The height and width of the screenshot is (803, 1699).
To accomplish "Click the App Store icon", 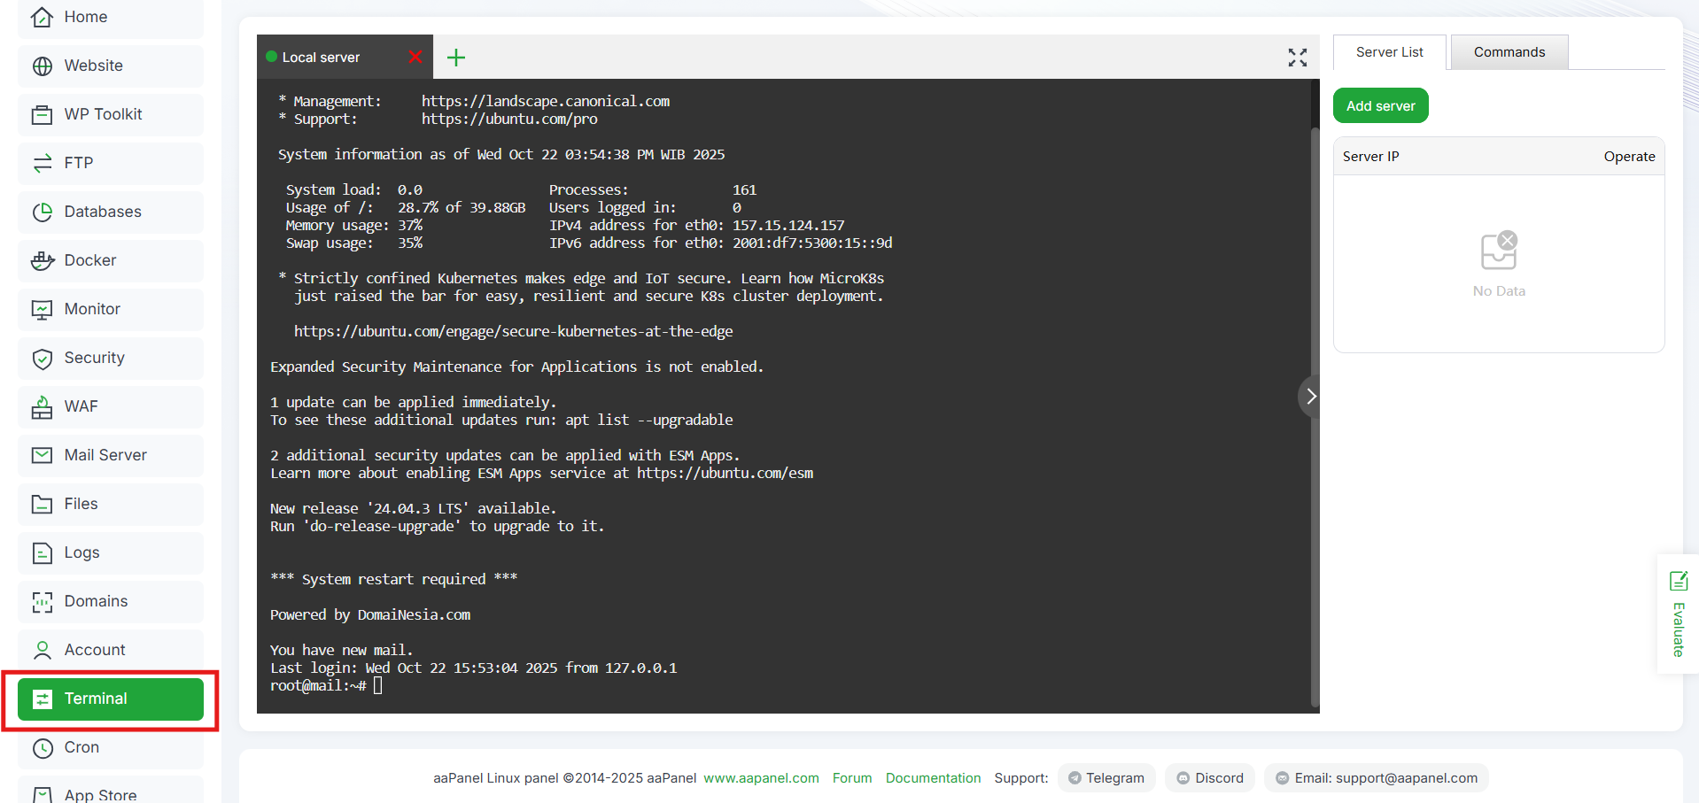I will pyautogui.click(x=42, y=794).
